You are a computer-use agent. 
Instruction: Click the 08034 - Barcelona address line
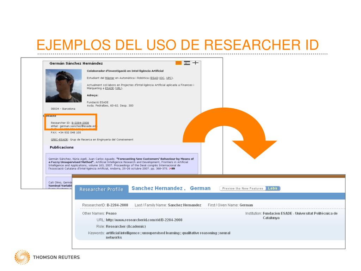pos(63,109)
